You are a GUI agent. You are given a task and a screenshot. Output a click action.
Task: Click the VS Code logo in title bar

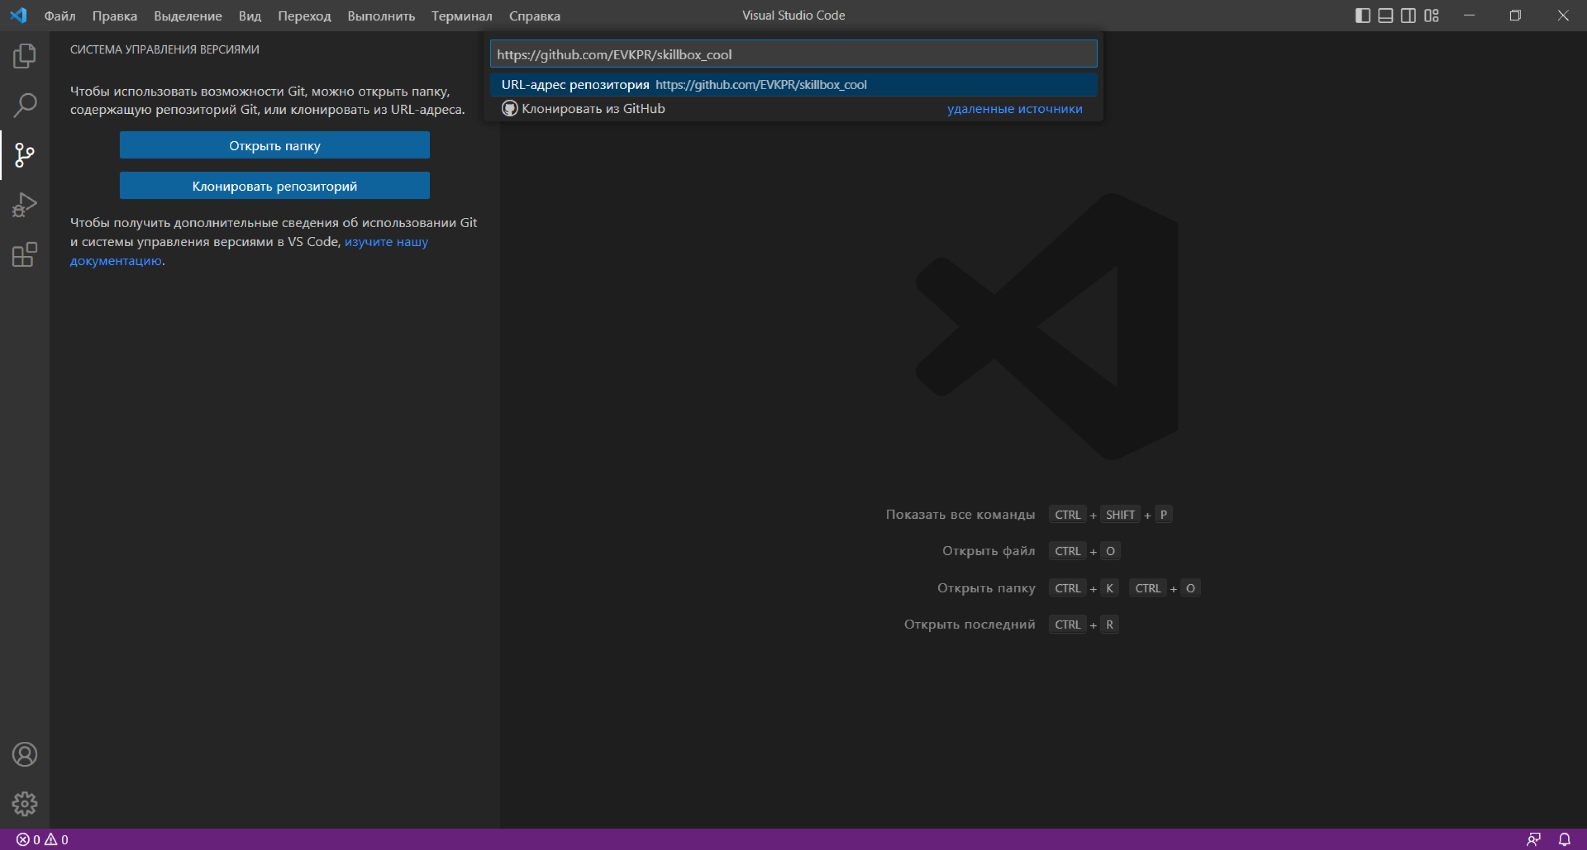click(x=19, y=15)
